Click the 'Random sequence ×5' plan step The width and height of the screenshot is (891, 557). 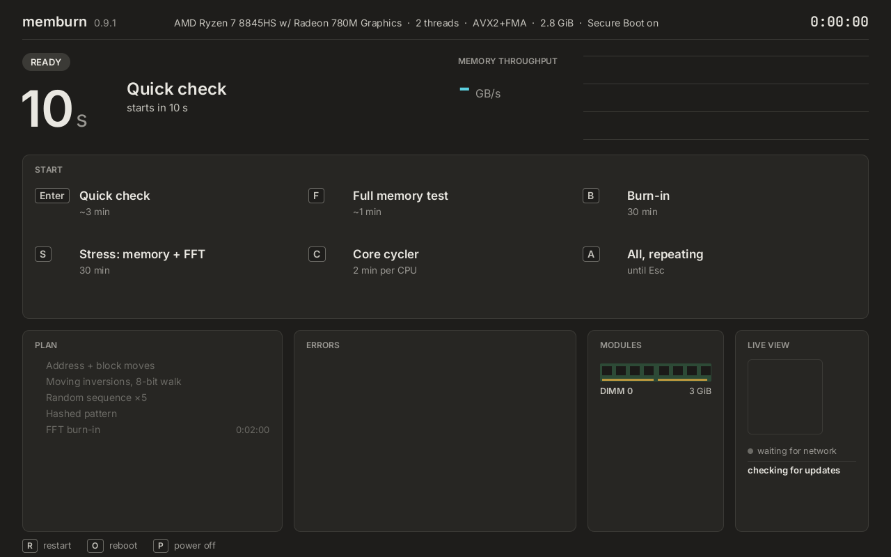pyautogui.click(x=96, y=398)
